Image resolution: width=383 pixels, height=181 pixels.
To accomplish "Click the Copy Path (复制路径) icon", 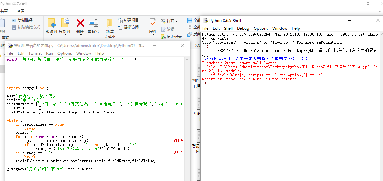I will [x=22, y=20].
